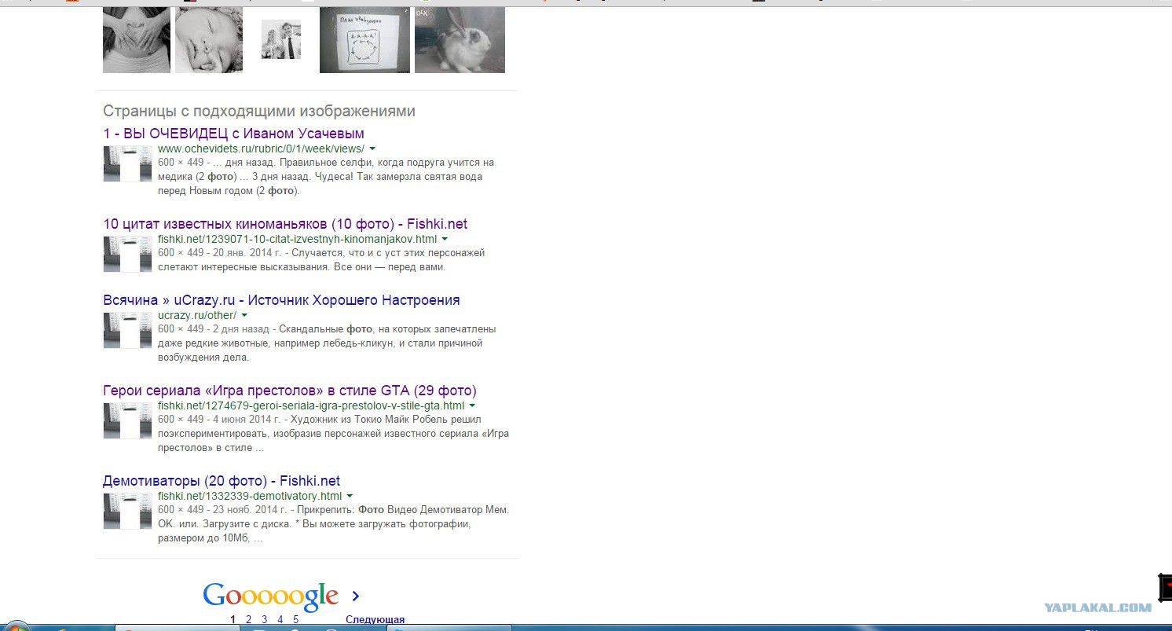Go to results page 5
The image size is (1172, 631).
[295, 620]
